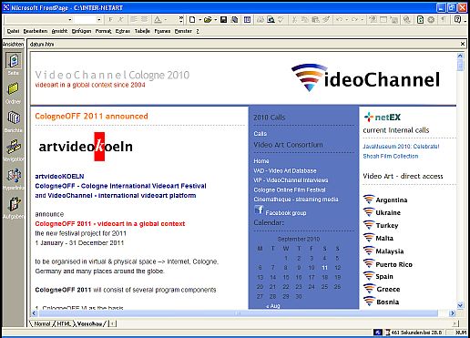Image resolution: width=470 pixels, height=338 pixels.
Task: Follow the Shoah Film Collection link
Action: point(391,156)
